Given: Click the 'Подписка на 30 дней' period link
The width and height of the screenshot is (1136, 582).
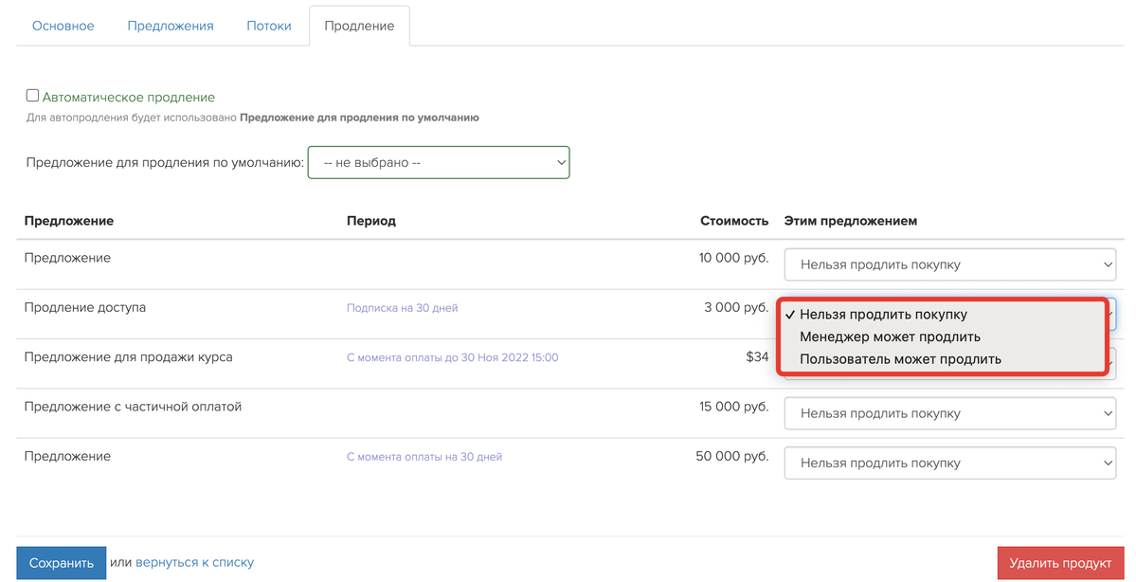Looking at the screenshot, I should pyautogui.click(x=402, y=308).
